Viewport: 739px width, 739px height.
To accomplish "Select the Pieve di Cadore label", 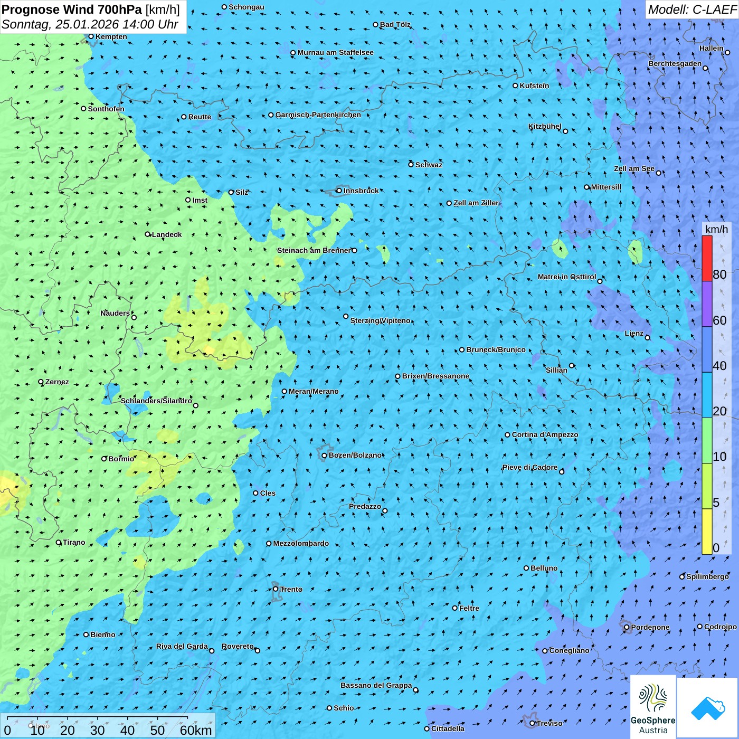I will coord(529,467).
